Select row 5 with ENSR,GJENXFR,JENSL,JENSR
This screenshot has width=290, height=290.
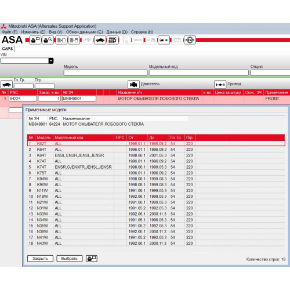pyautogui.click(x=156, y=167)
